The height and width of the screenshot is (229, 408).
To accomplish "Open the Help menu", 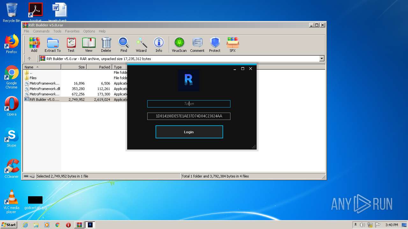I will (x=102, y=31).
